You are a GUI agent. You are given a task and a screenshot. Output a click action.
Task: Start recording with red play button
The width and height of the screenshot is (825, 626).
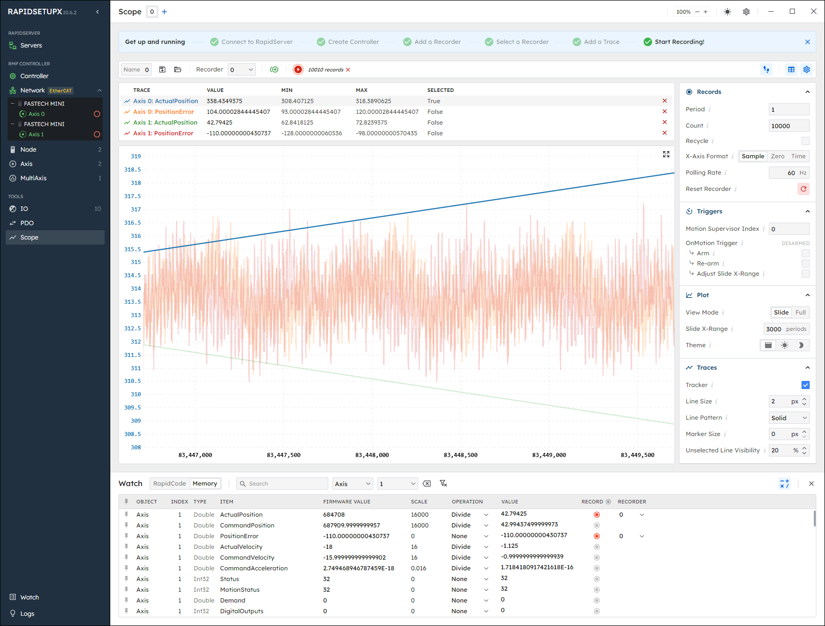(x=298, y=69)
